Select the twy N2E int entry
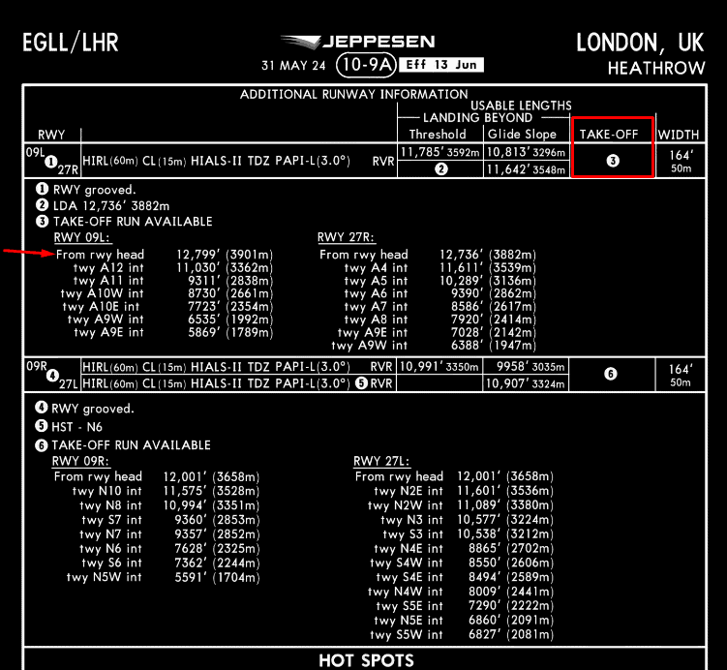 tap(408, 491)
